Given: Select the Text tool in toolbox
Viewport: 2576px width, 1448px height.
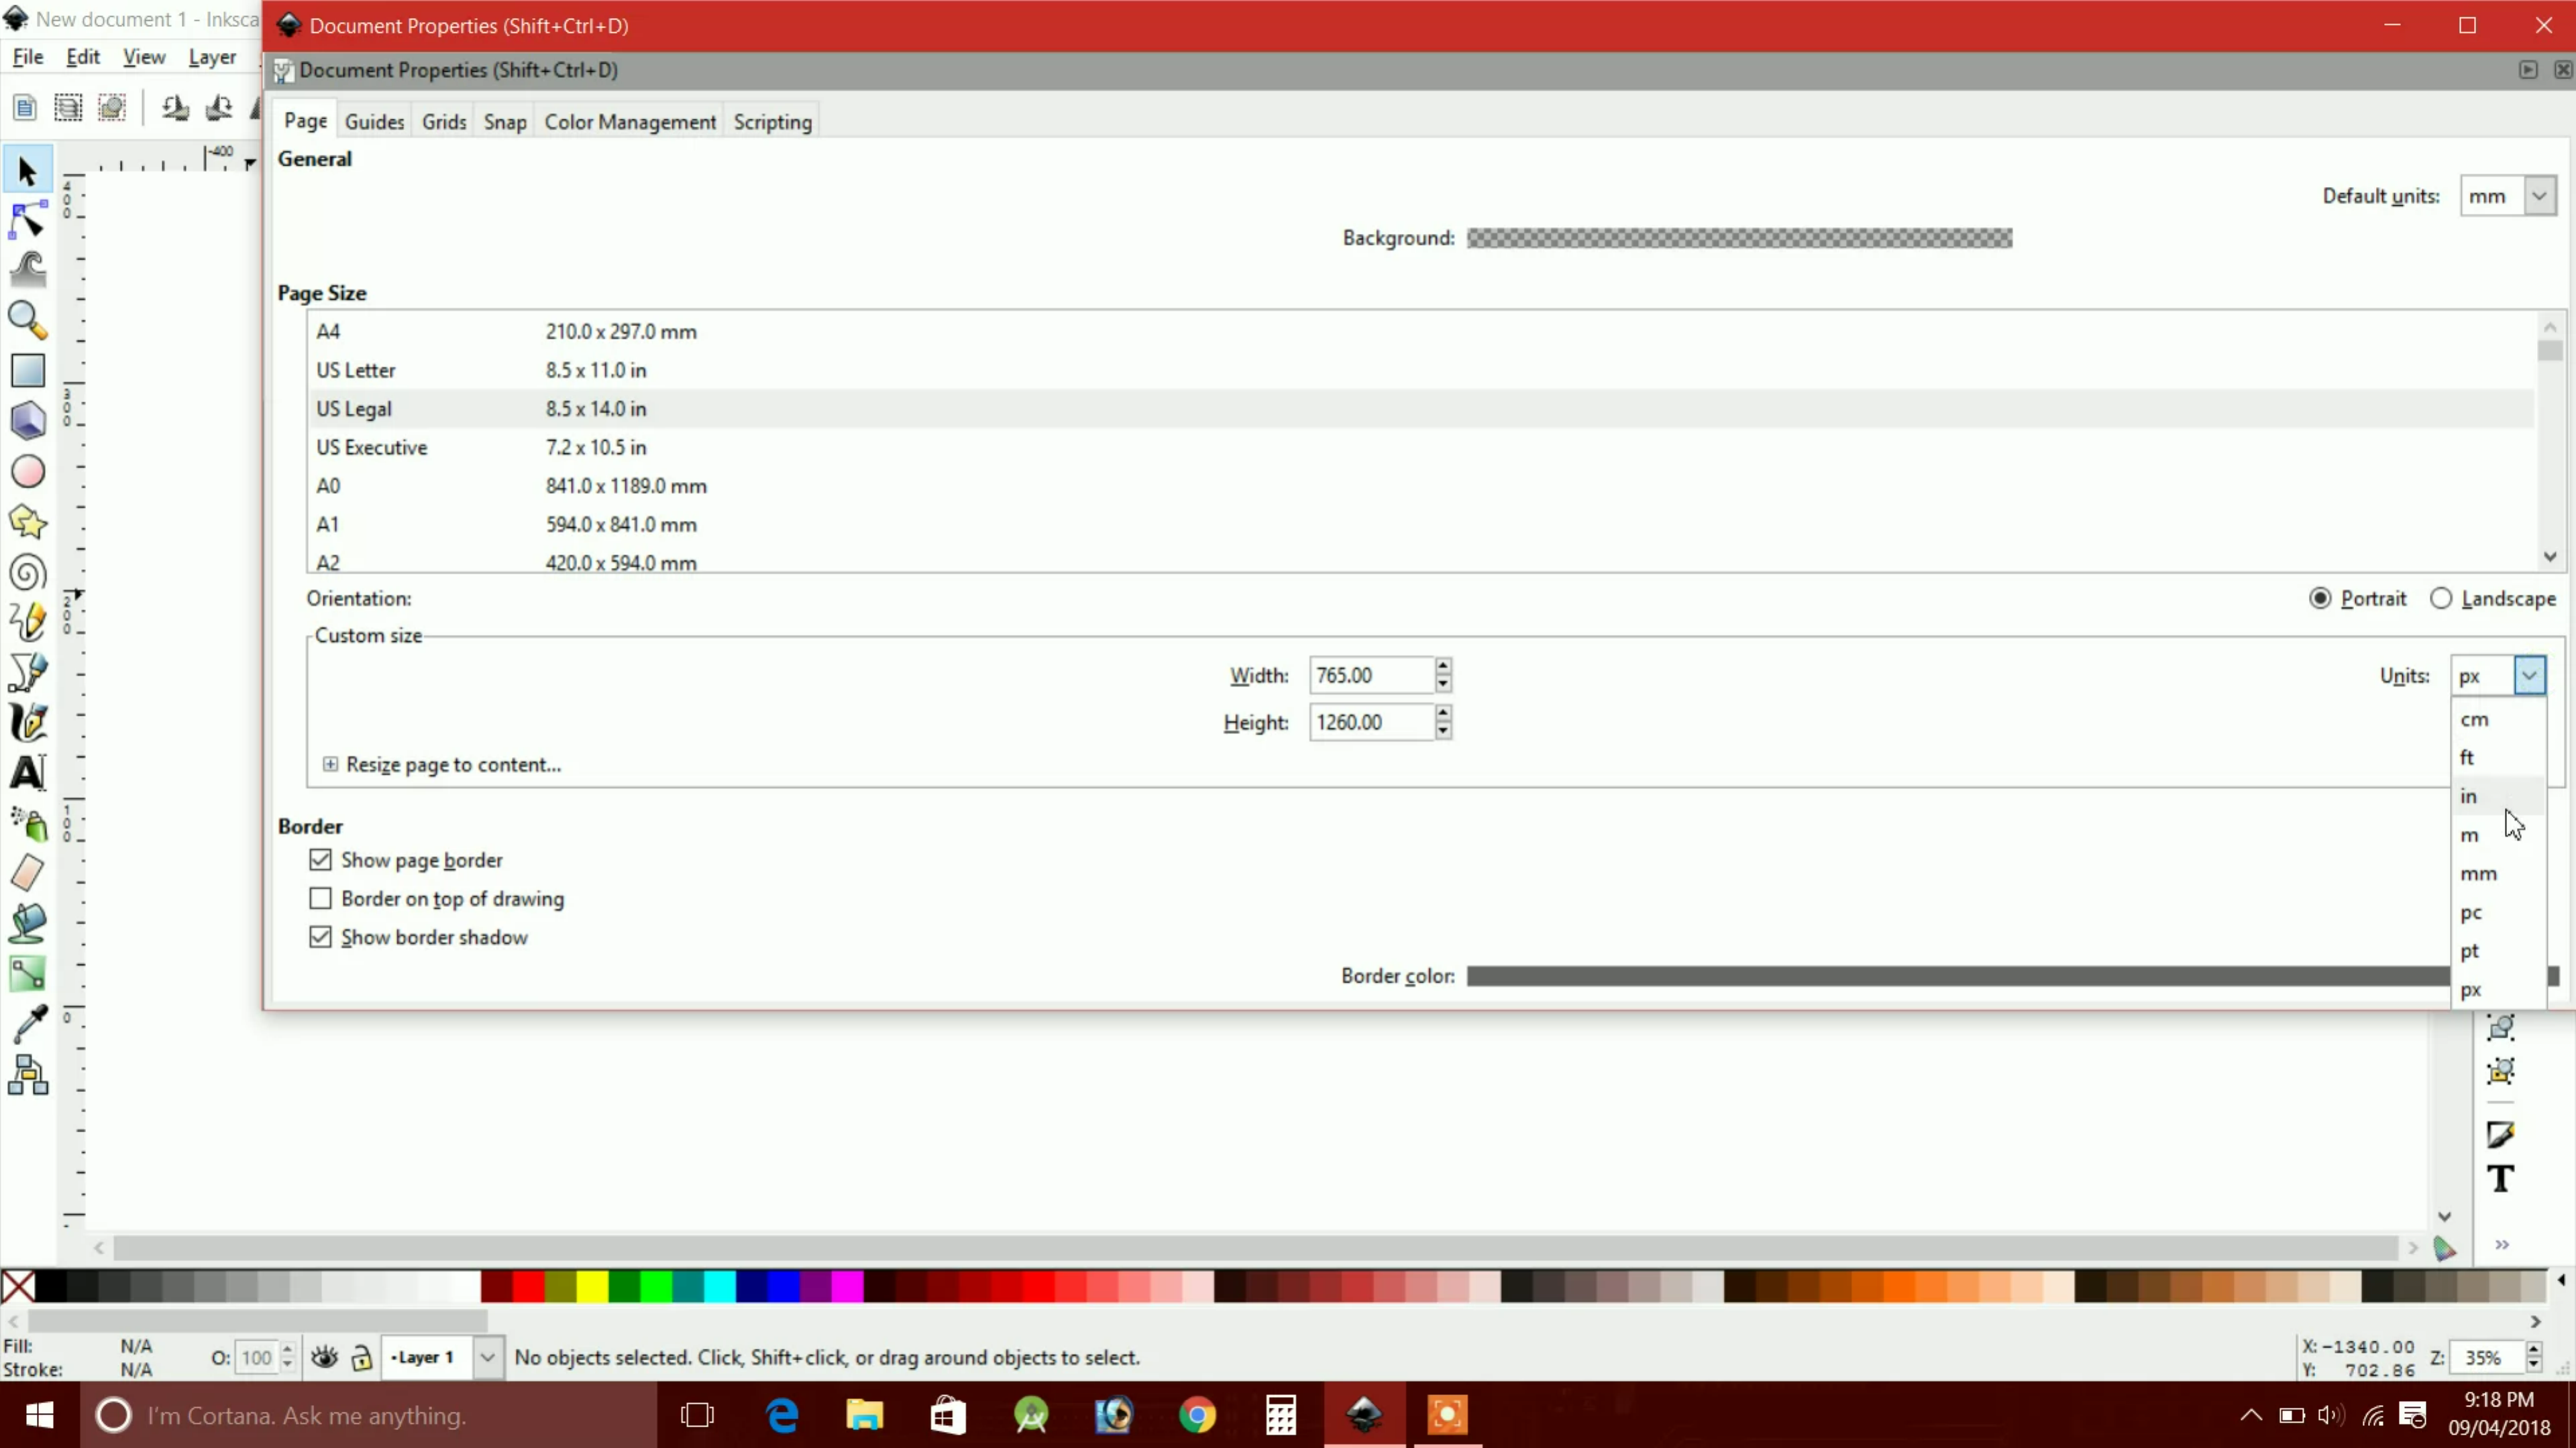Looking at the screenshot, I should 27,772.
